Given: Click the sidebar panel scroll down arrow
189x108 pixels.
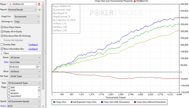Looking at the screenshot, I should [43, 107].
